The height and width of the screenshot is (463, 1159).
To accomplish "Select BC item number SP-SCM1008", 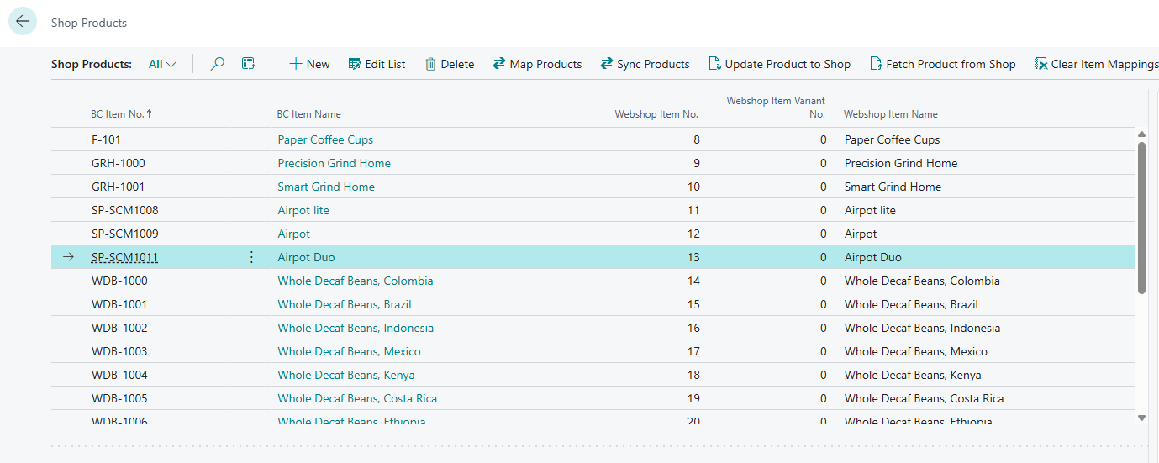I will (124, 210).
